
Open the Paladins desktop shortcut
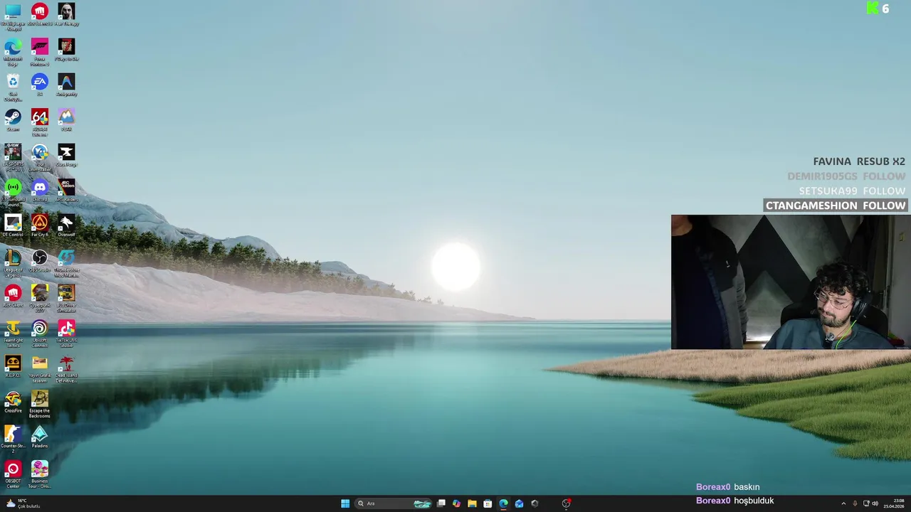coord(40,436)
